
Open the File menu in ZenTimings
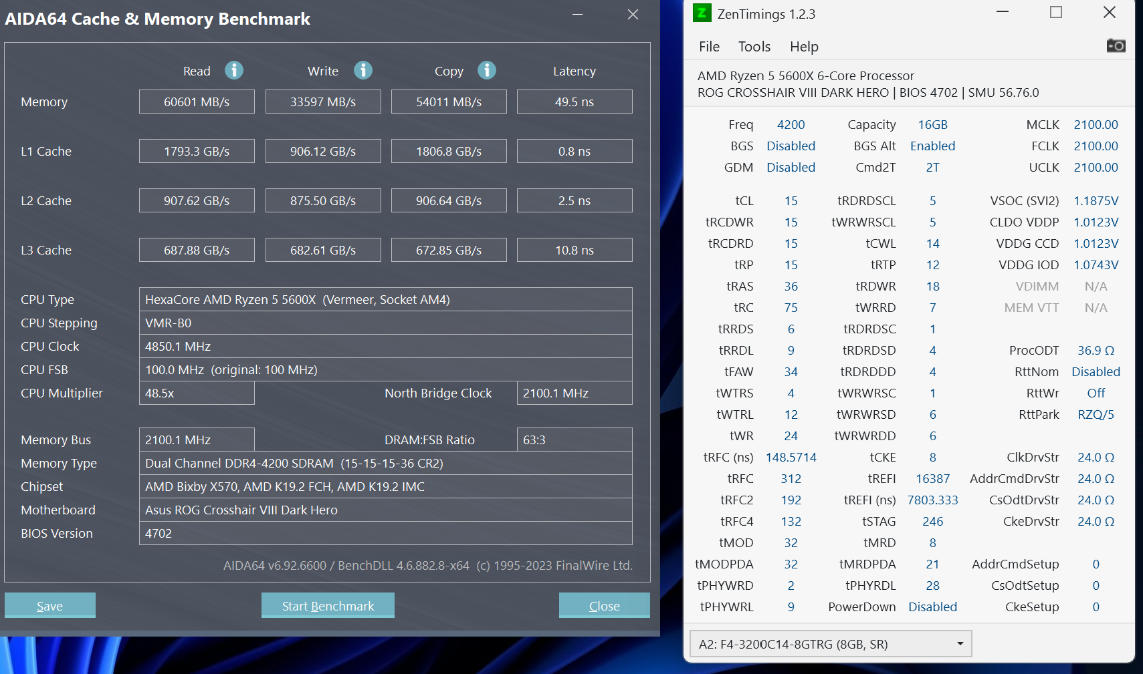click(709, 47)
